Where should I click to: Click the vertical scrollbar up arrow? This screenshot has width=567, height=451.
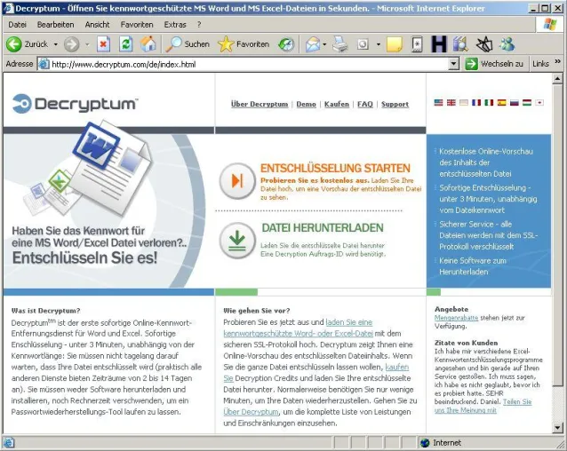click(557, 78)
